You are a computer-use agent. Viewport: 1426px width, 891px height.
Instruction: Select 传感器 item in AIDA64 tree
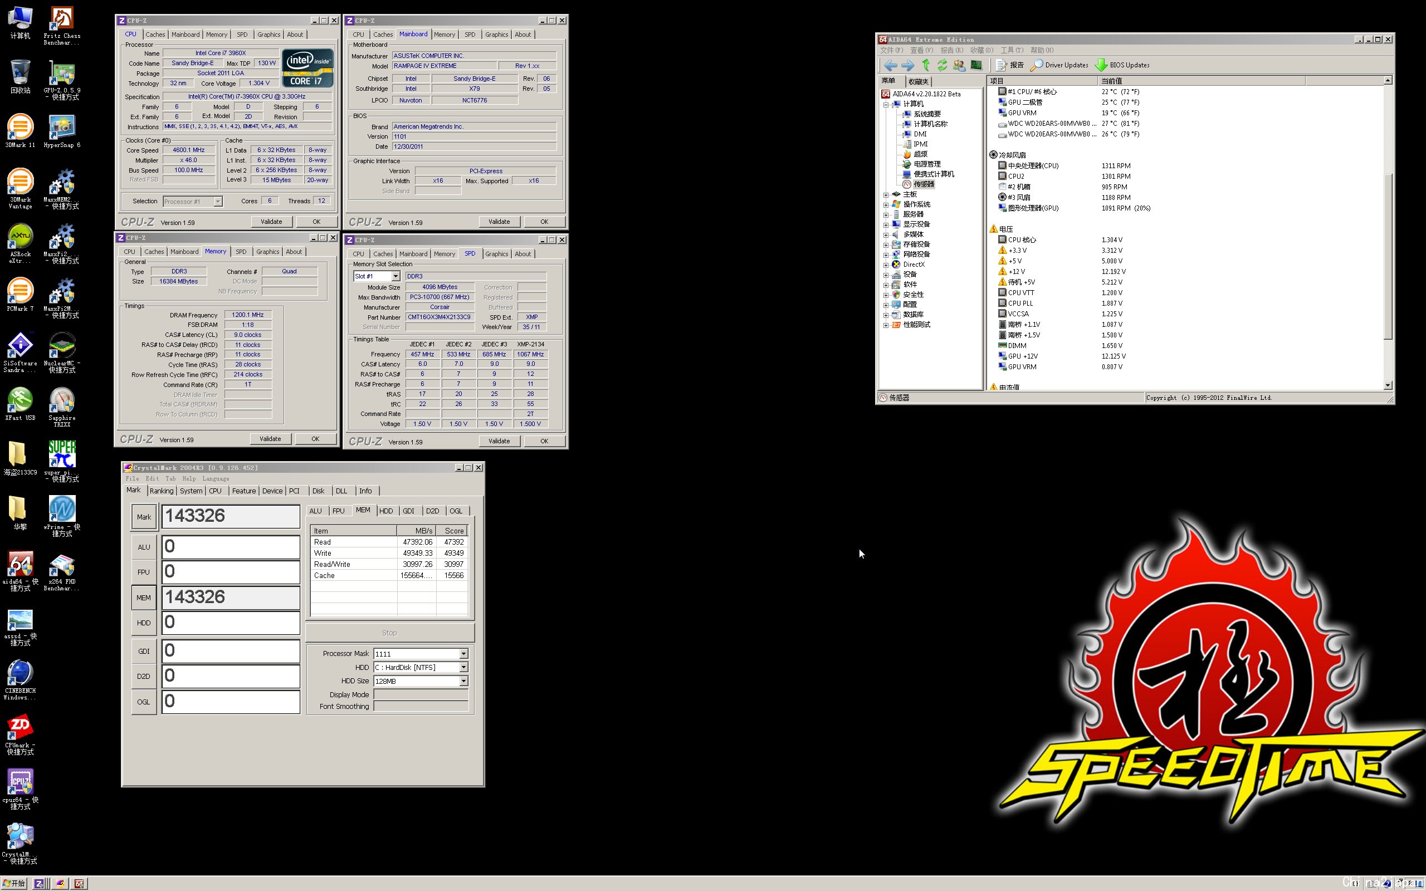pos(924,184)
